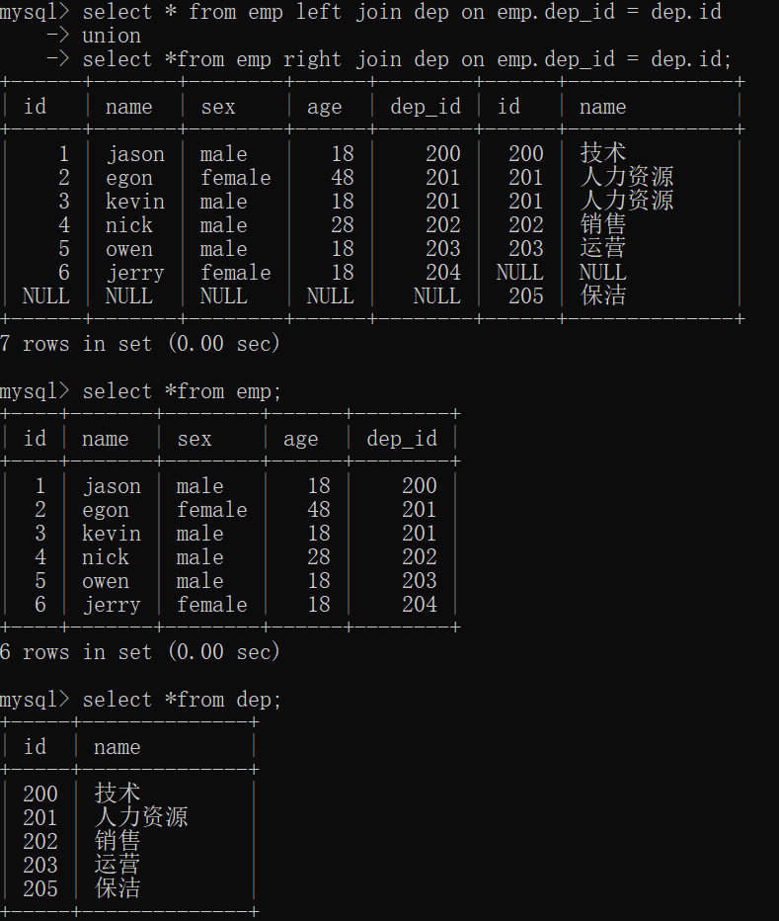Select id 205 in the dep table output
The image size is (779, 921).
(x=40, y=888)
